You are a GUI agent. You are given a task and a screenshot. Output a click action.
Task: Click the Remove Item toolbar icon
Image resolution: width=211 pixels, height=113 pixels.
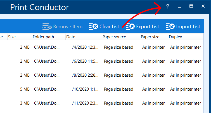click(x=47, y=27)
